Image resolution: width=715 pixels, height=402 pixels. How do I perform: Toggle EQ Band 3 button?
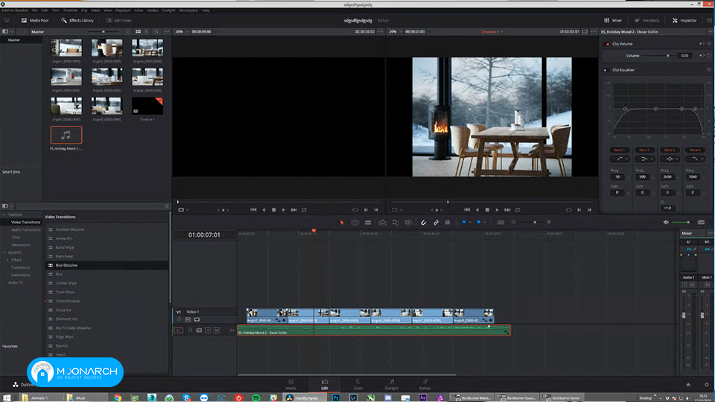click(670, 150)
